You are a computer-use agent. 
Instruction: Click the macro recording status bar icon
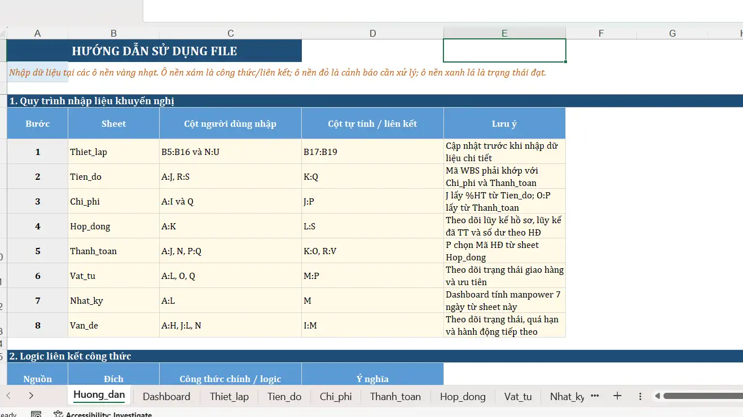(x=36, y=414)
